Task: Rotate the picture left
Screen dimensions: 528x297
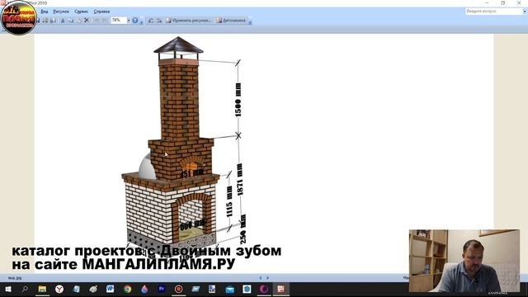Action: coord(151,21)
